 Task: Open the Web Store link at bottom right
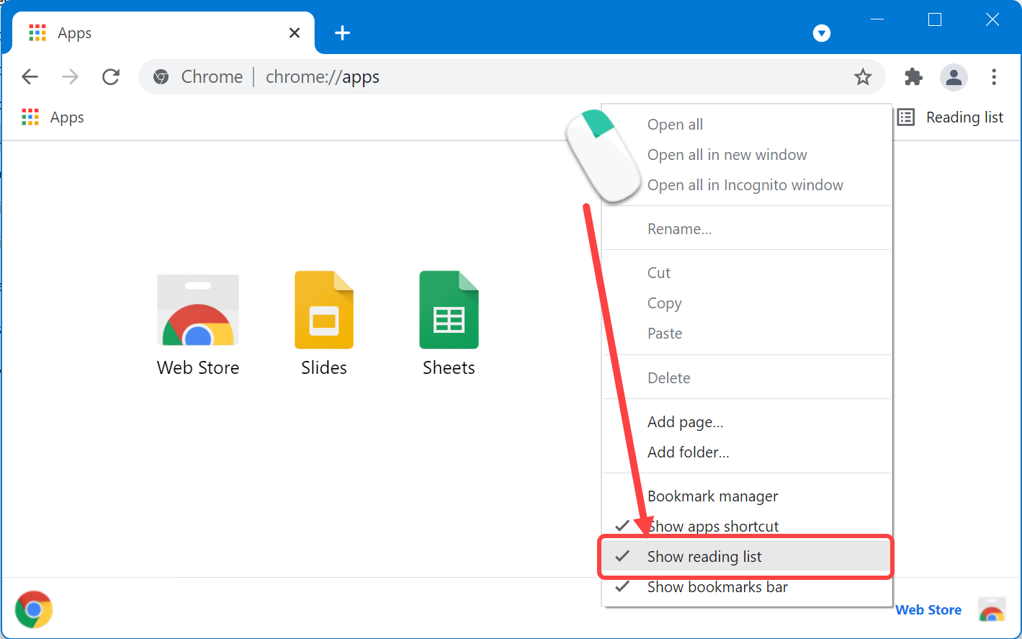click(928, 609)
